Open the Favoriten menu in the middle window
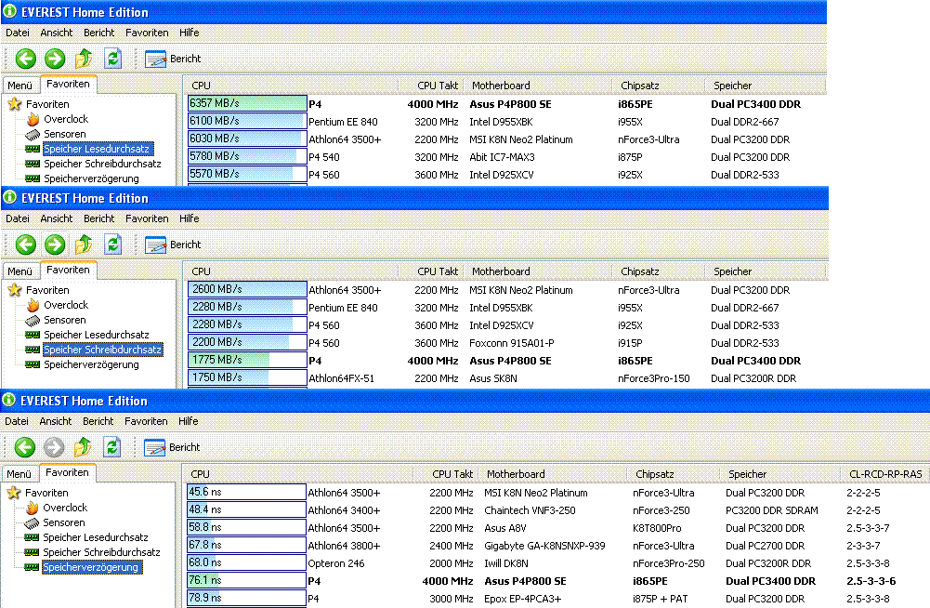Image resolution: width=930 pixels, height=608 pixels. [147, 218]
